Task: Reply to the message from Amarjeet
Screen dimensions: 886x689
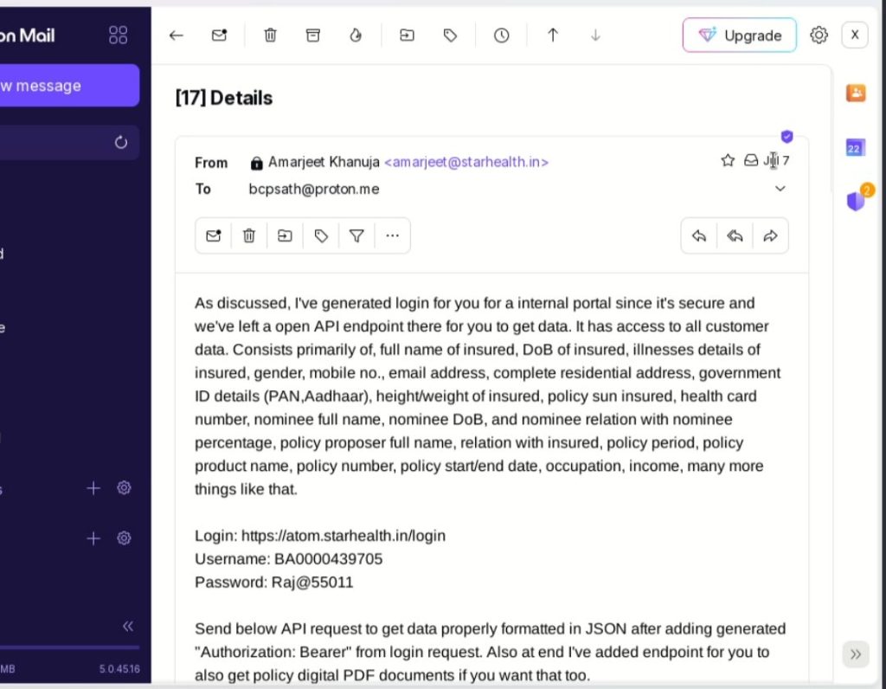Action: tap(699, 235)
